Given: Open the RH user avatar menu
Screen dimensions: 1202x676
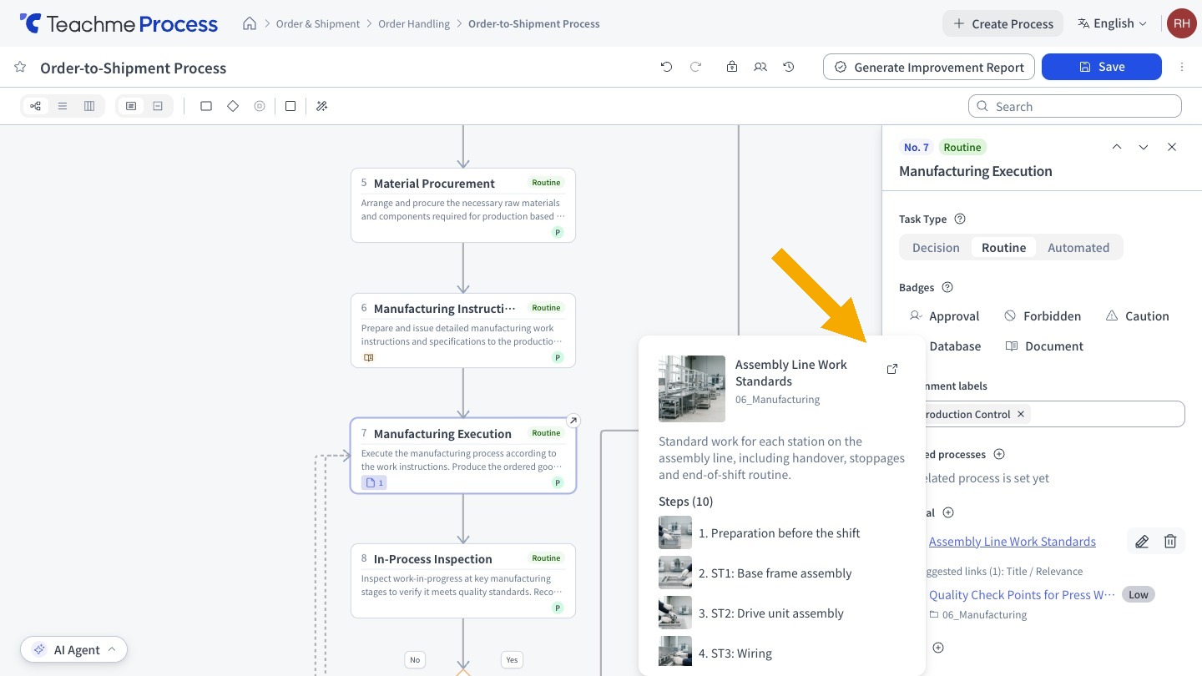Looking at the screenshot, I should click(1181, 23).
